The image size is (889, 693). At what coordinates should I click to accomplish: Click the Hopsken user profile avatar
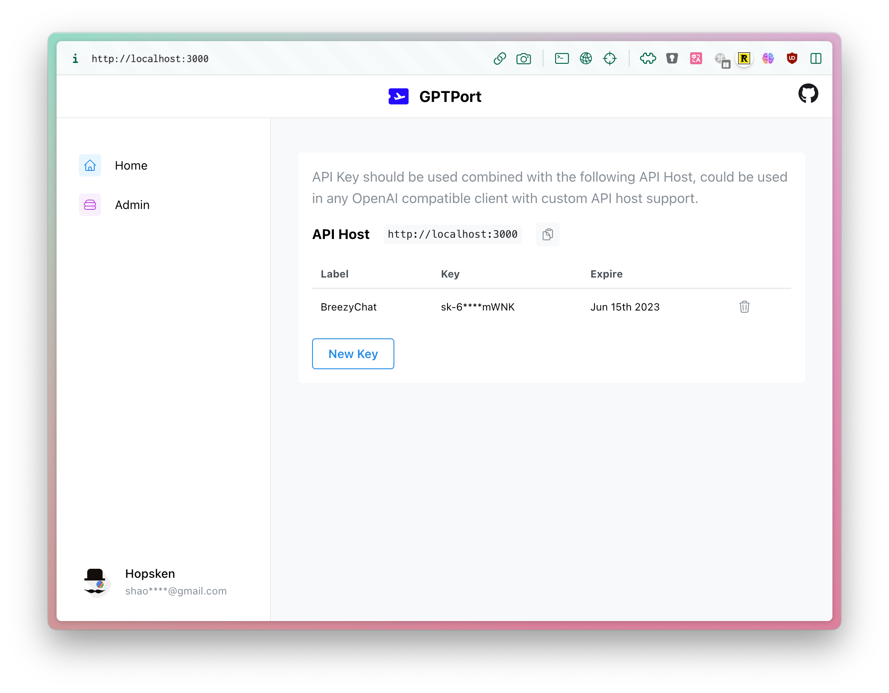pos(96,582)
